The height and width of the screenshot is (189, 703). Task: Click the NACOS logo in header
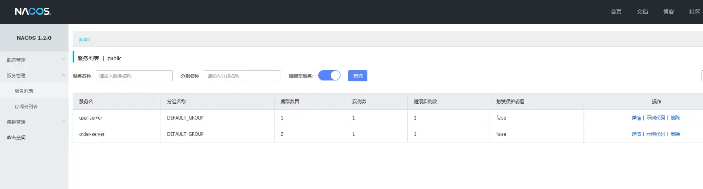(33, 12)
